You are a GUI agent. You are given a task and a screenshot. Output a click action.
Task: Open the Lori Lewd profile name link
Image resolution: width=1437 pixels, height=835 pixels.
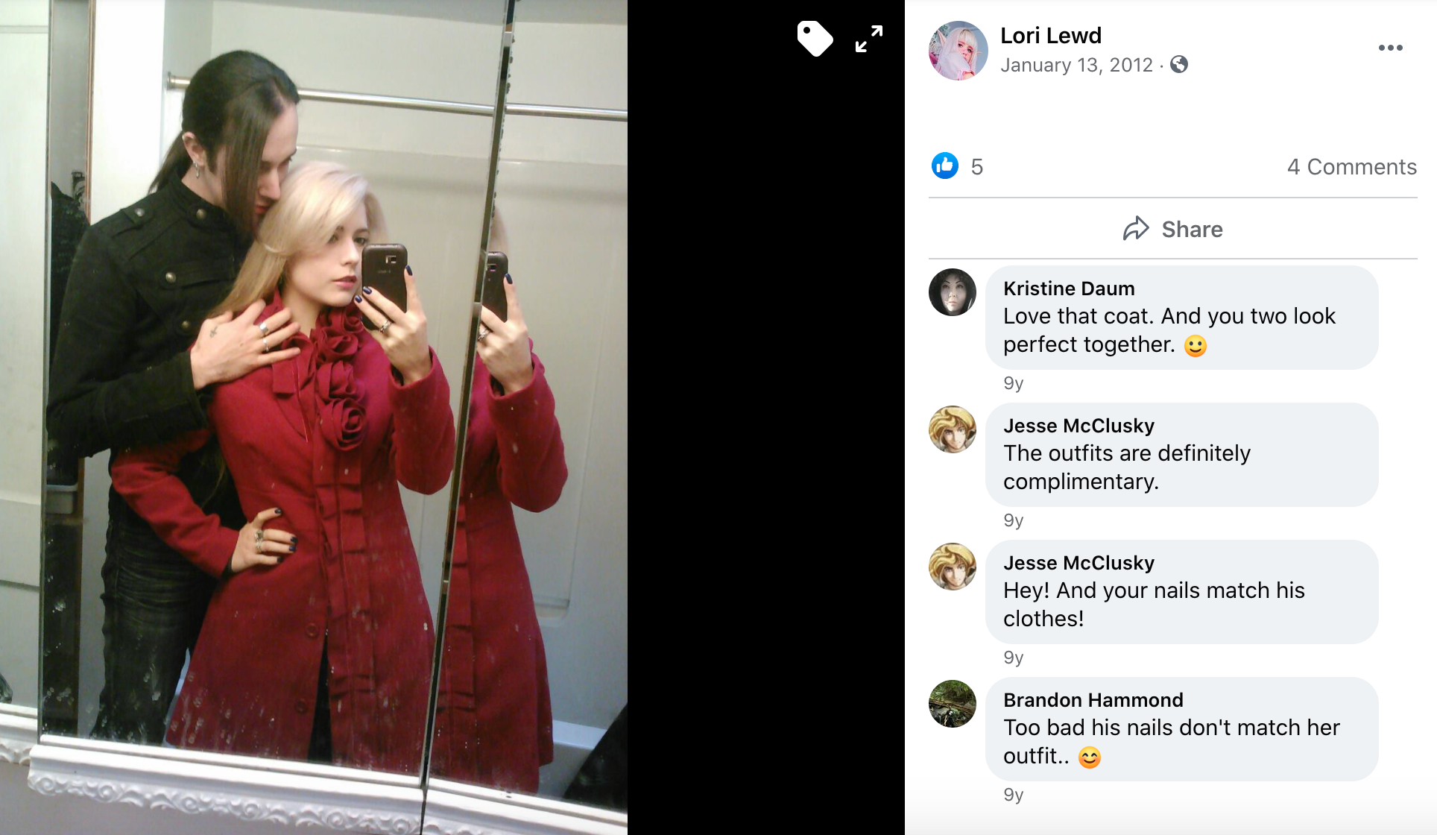pyautogui.click(x=1051, y=36)
